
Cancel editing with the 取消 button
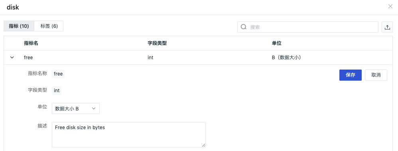(x=376, y=75)
